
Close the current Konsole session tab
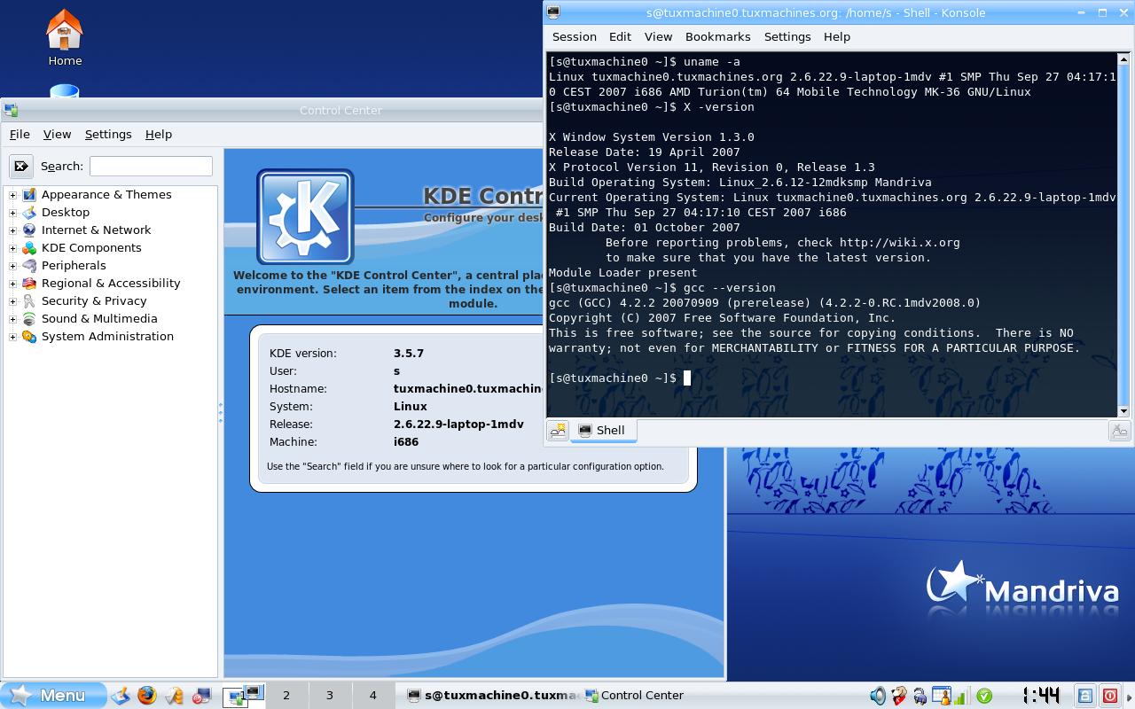(1119, 431)
